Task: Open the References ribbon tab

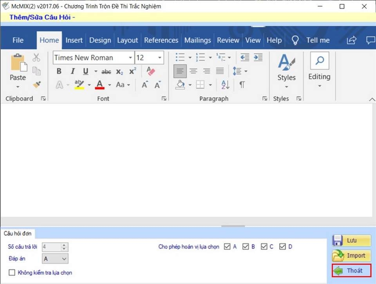Action: pos(161,40)
